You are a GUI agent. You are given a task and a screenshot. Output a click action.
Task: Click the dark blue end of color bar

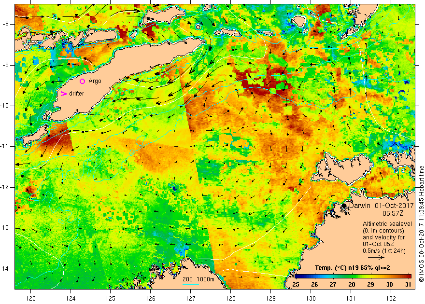click(297, 276)
